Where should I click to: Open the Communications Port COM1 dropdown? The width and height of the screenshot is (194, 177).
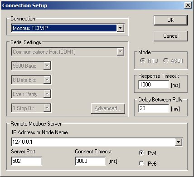coord(68,52)
